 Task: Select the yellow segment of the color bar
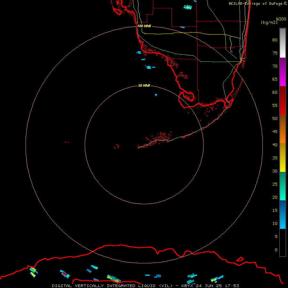pos(283,157)
